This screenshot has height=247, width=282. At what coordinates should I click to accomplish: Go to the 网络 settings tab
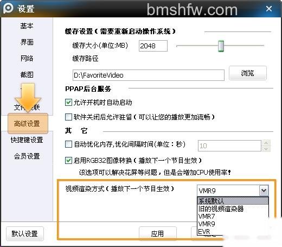[x=27, y=58]
